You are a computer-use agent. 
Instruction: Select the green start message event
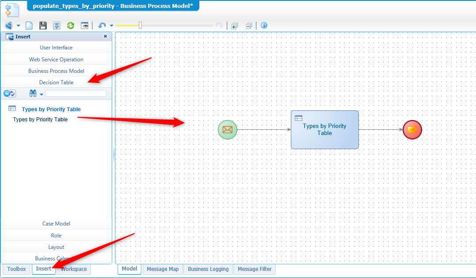point(228,130)
